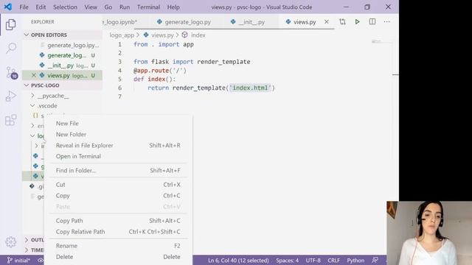Expand the Outline section
The height and width of the screenshot is (265, 472).
(34, 240)
